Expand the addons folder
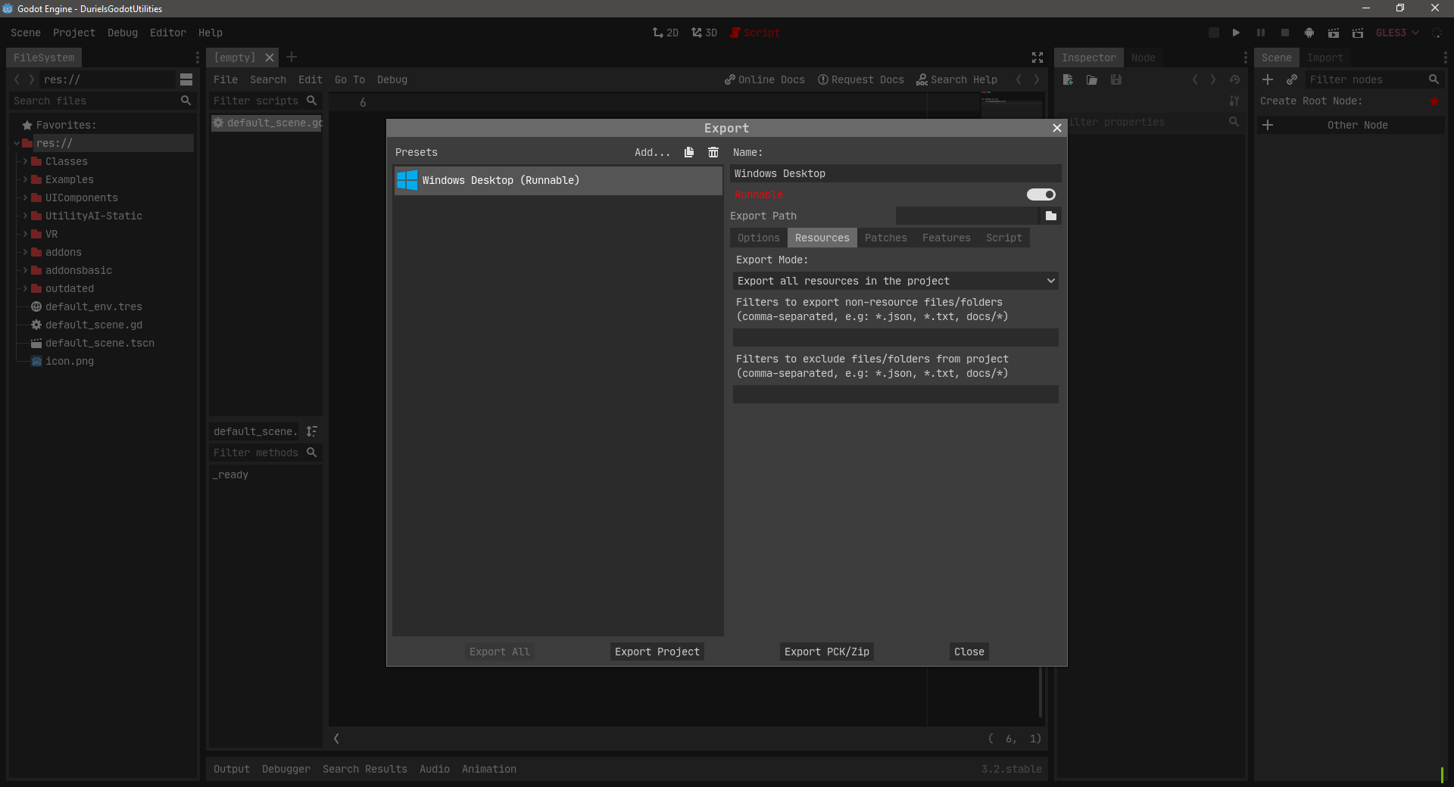Screen dimensions: 1454x787 25,252
